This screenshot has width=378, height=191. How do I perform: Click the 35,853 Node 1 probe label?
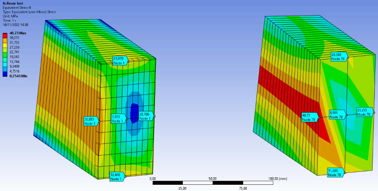(91, 121)
